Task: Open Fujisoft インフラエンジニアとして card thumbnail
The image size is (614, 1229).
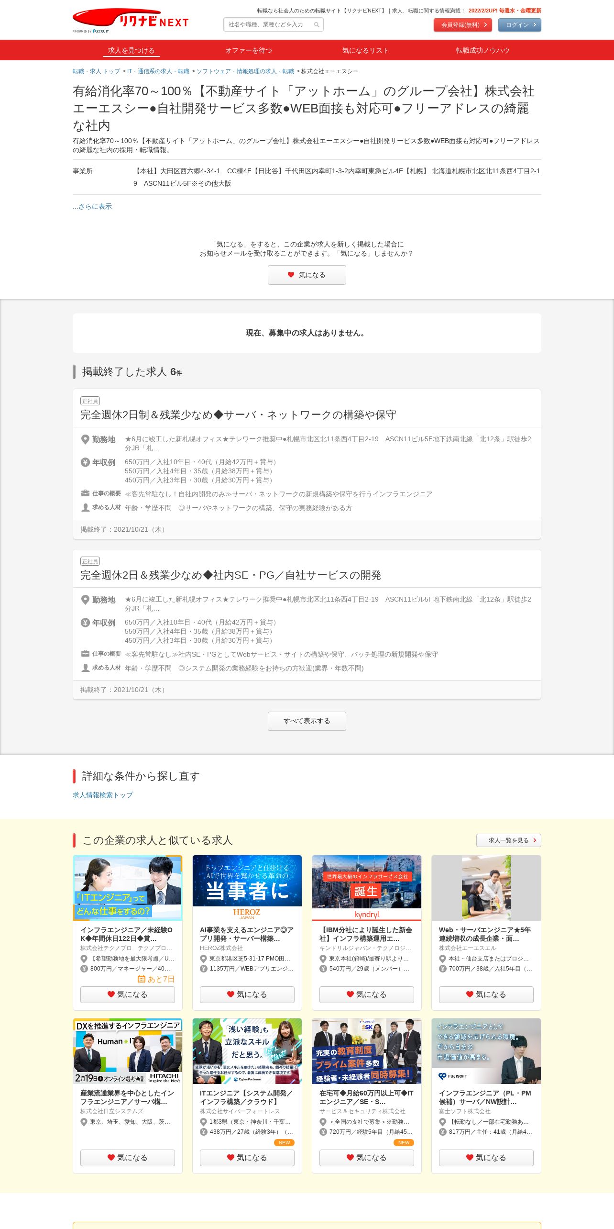Action: [486, 1051]
